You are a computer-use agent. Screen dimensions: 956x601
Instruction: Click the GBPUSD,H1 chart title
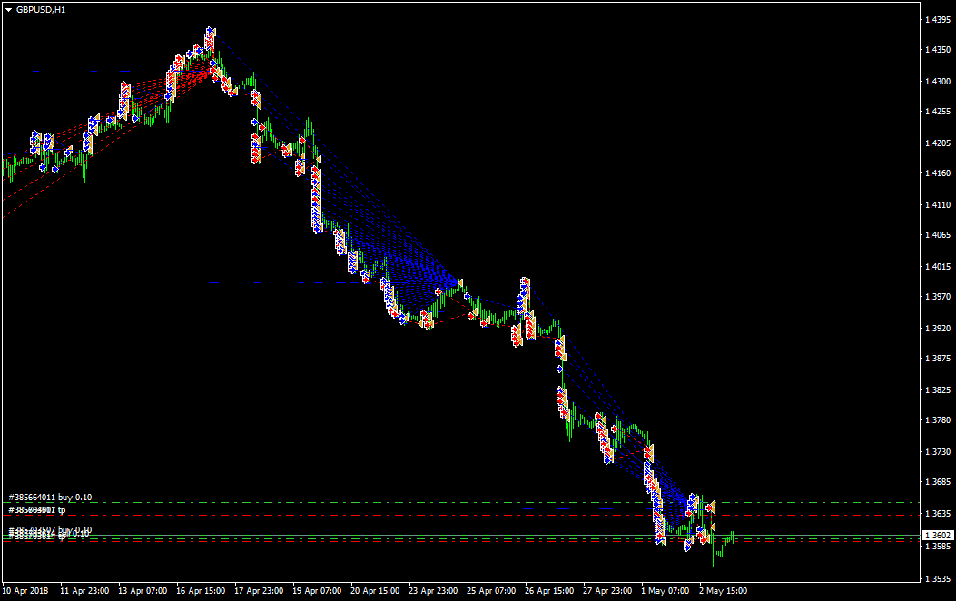coord(41,10)
